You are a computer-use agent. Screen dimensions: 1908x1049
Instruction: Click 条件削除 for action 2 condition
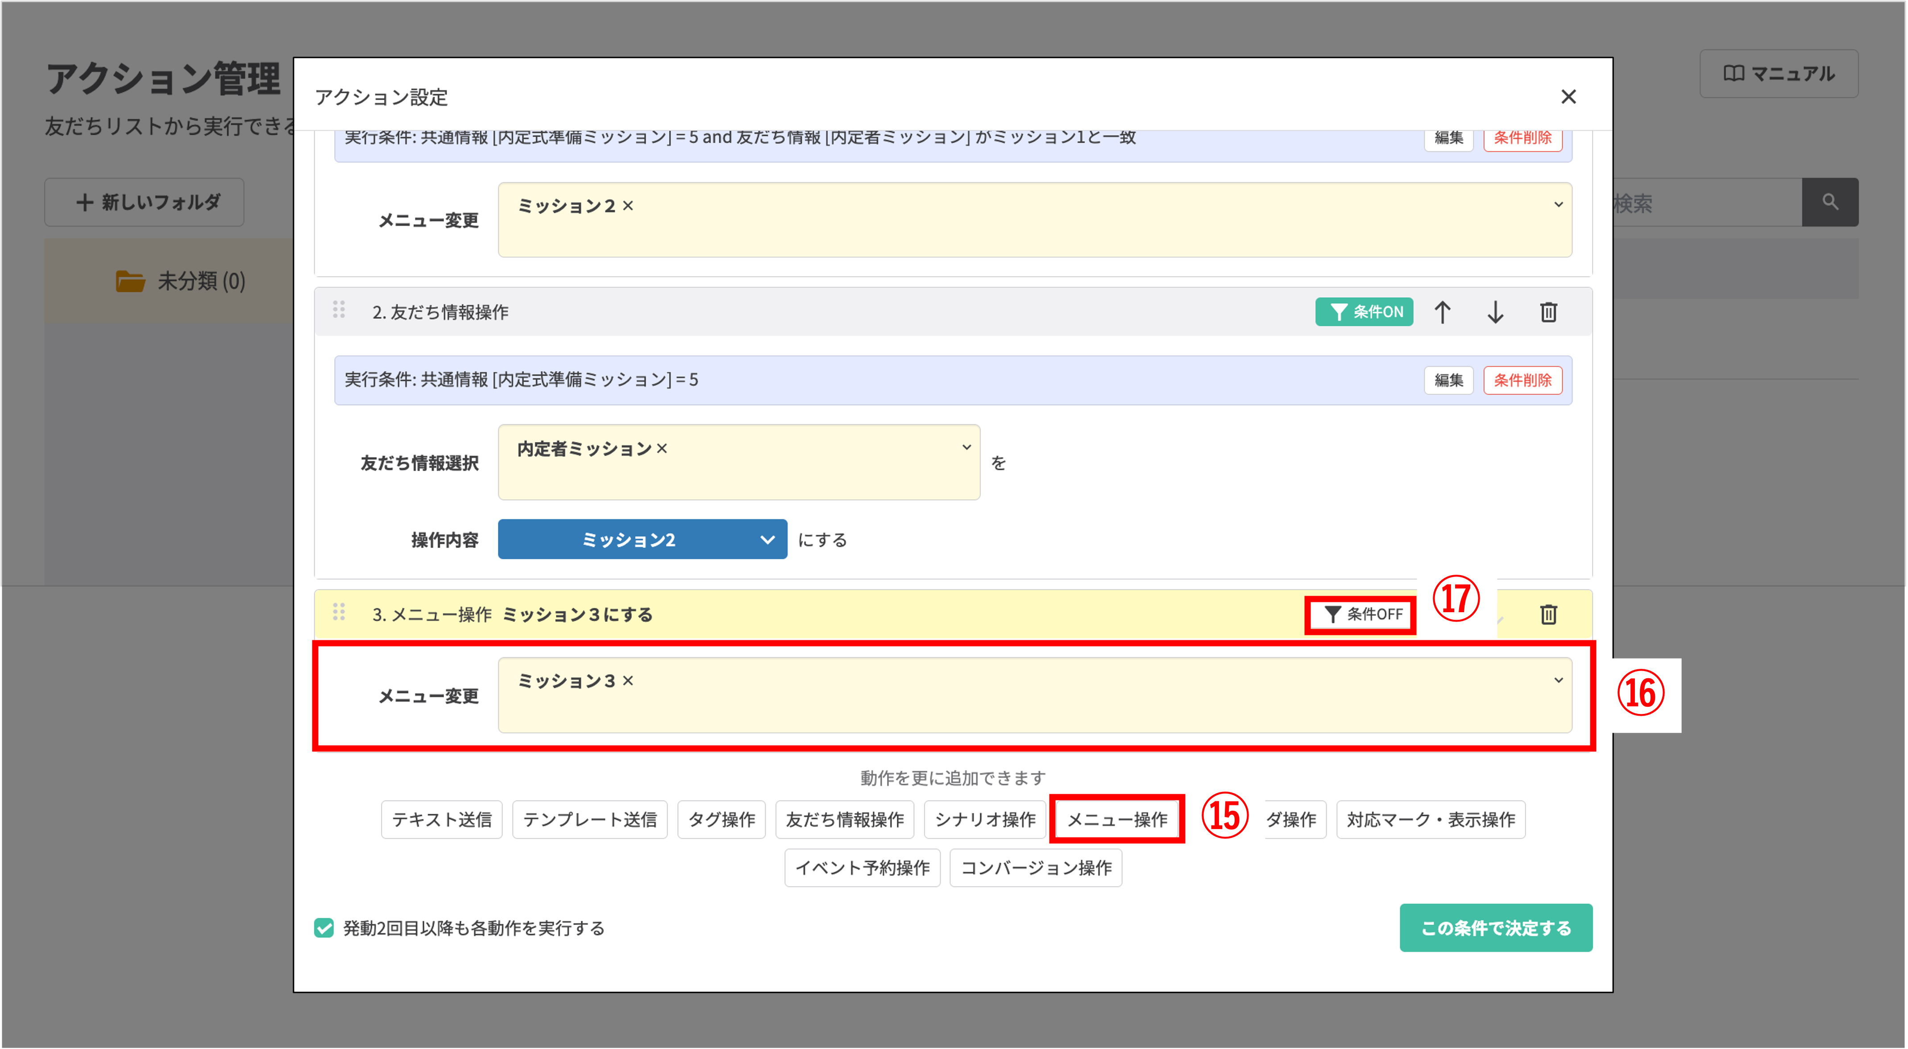[x=1522, y=380]
